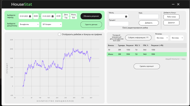Image resolution: width=190 pixels, height=106 pixels.
Task: Open calendar picker for end date 31.01.2025
Action: point(53,16)
